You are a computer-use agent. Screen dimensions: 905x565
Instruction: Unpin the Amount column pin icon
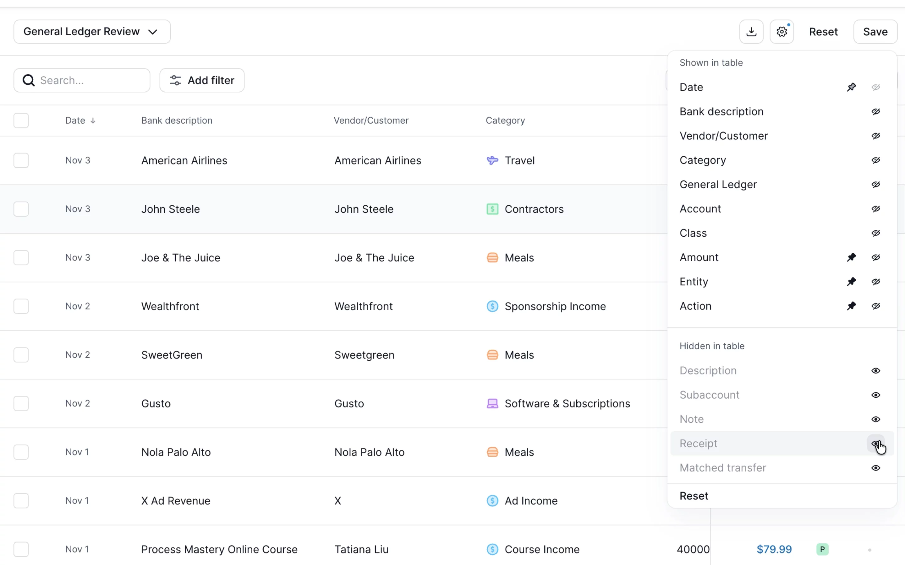pyautogui.click(x=851, y=257)
